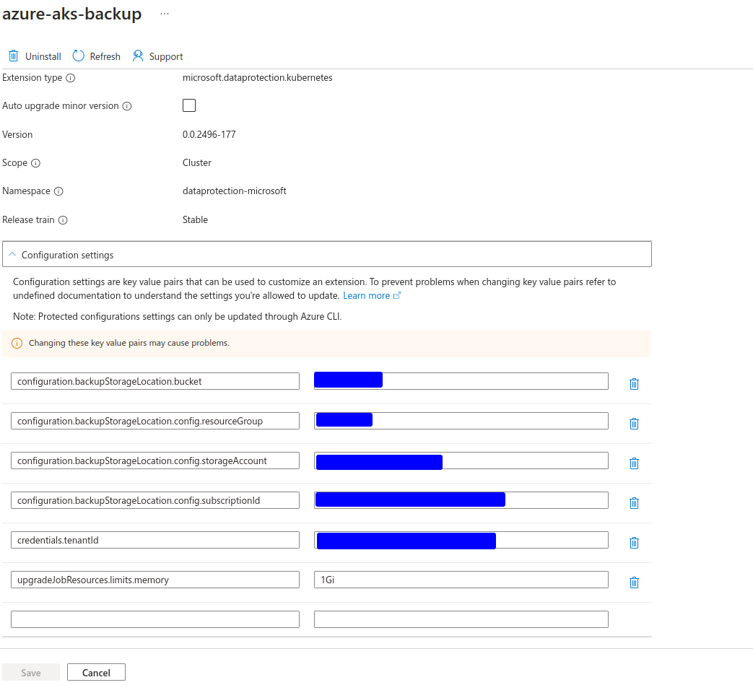753x685 pixels.
Task: Click the empty new key input field
Action: tap(155, 620)
